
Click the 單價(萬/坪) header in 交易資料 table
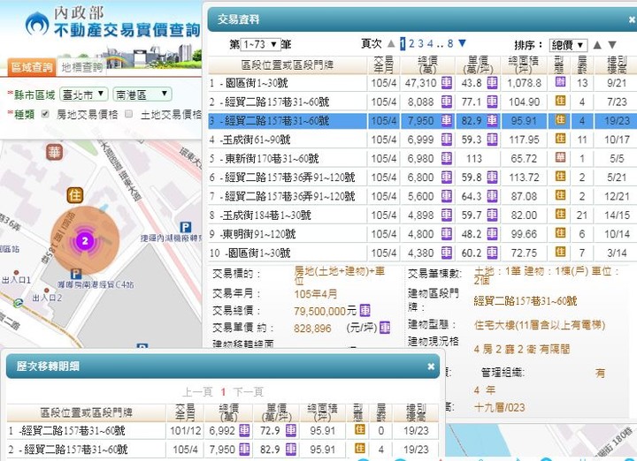click(x=478, y=64)
